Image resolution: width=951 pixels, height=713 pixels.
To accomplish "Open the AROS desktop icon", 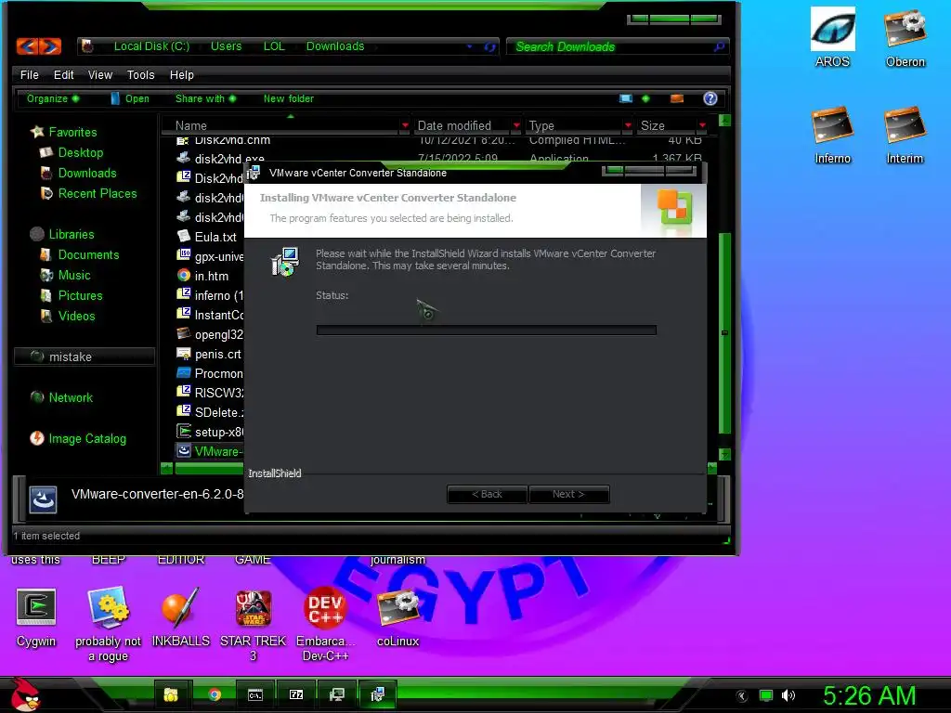I will coord(833,37).
